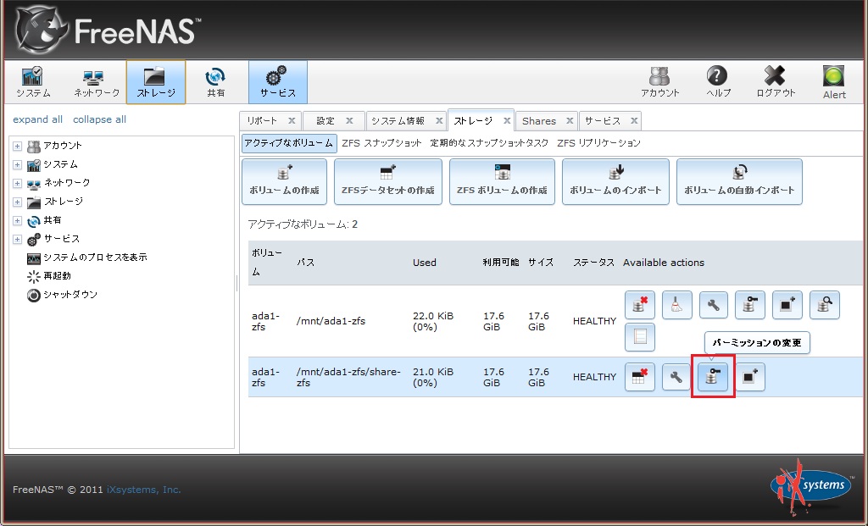
Task: Click the ボリュームの作成 button
Action: [x=284, y=182]
